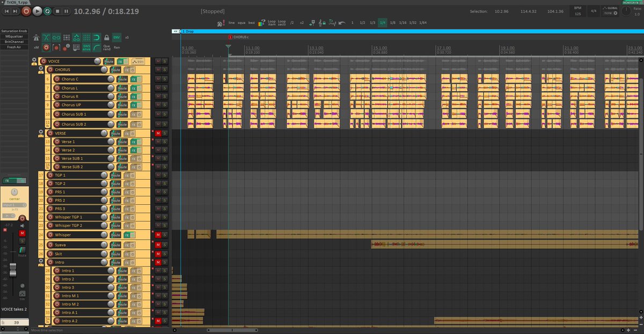Select the bezi envelope shape button
This screenshot has height=334, width=644.
coord(251,23)
